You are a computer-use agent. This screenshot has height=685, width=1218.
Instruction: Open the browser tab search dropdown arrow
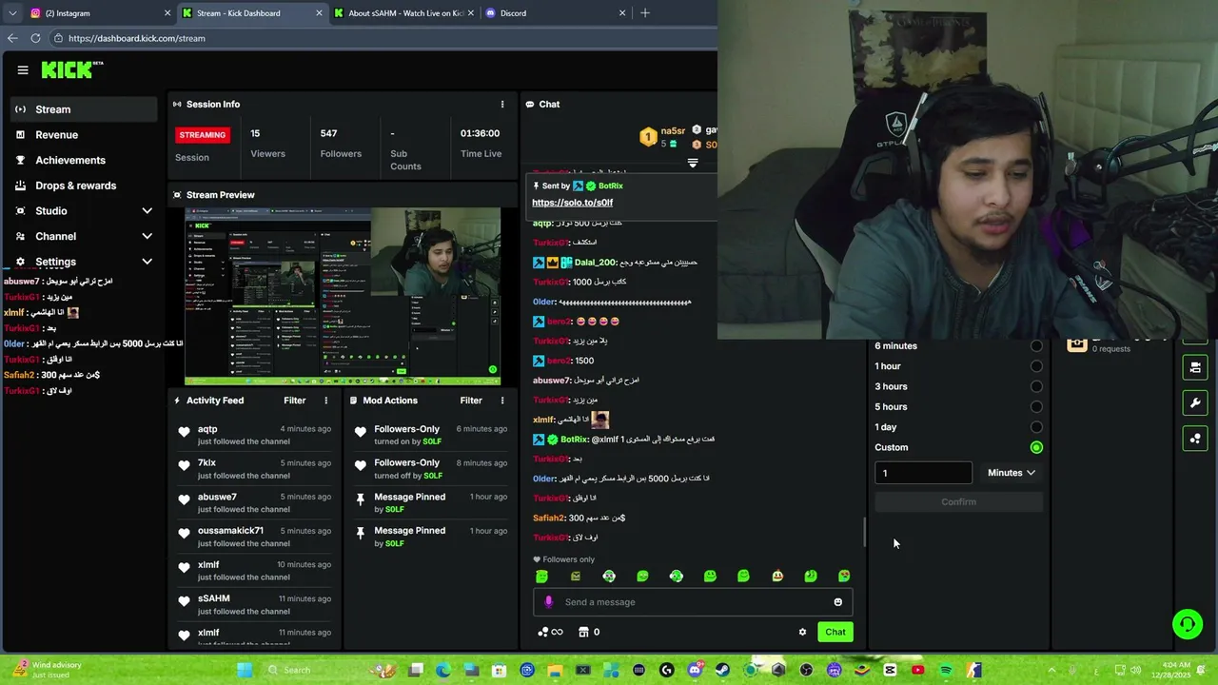[x=12, y=13]
